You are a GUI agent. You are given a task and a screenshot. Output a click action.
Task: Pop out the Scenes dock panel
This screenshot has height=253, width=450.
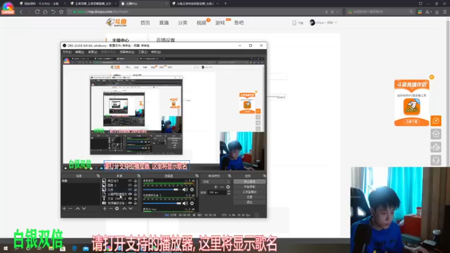tap(98, 176)
